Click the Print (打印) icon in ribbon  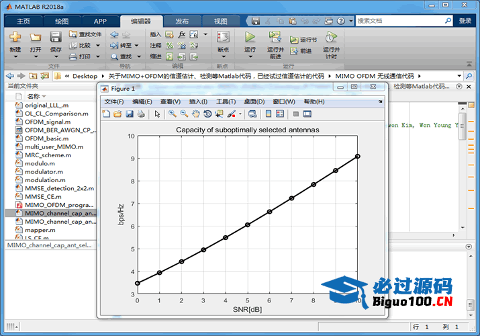pyautogui.click(x=73, y=56)
